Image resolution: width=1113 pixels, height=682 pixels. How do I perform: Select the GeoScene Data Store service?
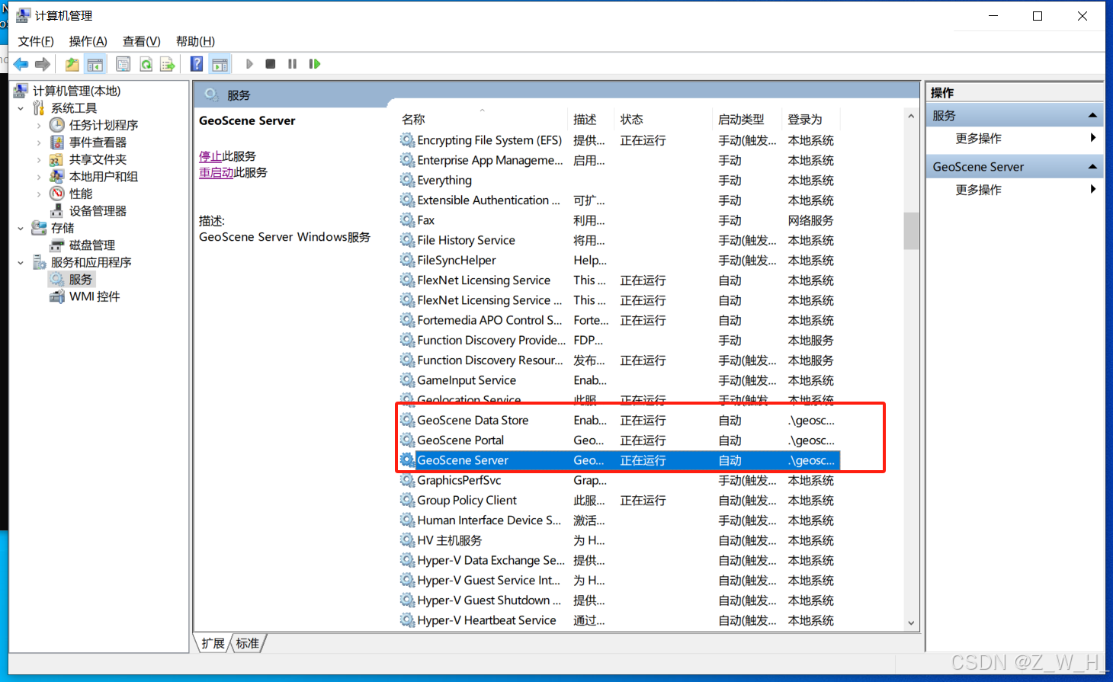point(618,420)
